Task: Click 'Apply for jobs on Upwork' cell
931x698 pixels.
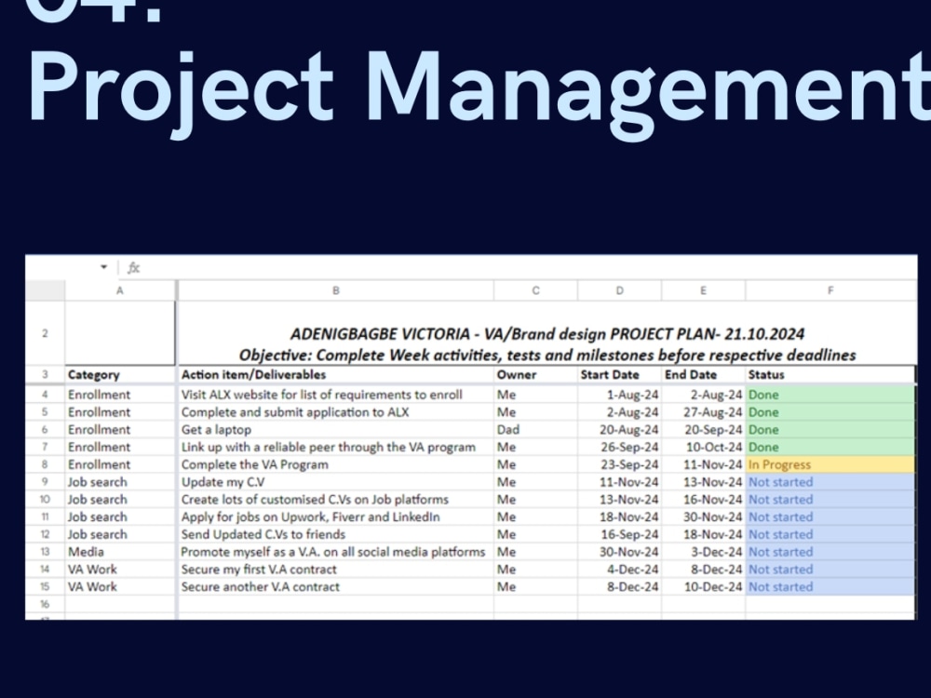Action: [x=335, y=517]
